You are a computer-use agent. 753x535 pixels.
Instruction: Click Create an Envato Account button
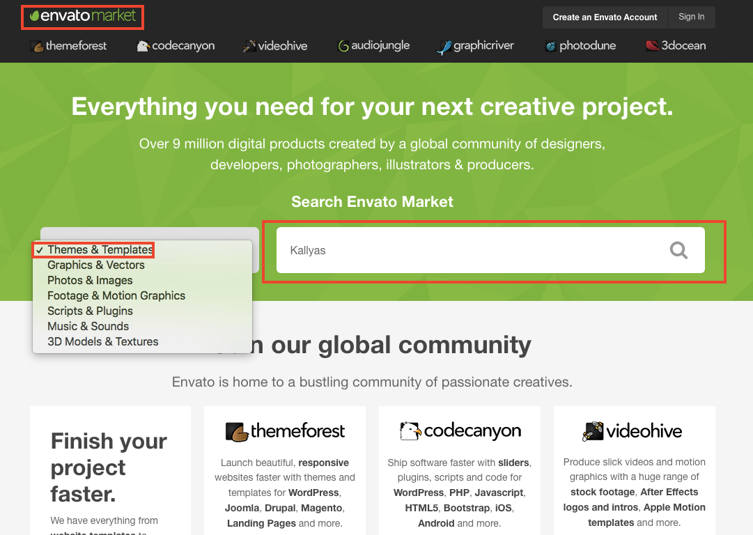click(x=605, y=17)
